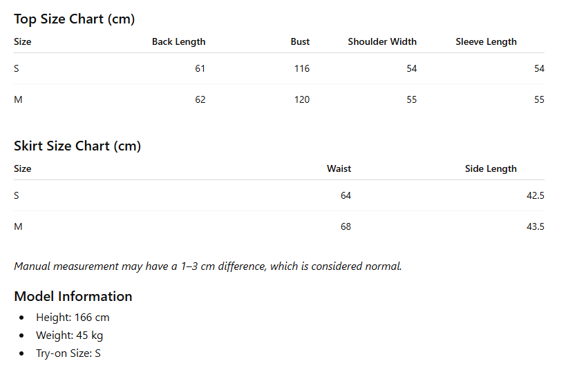The width and height of the screenshot is (577, 370).
Task: Click side length value 42.5
Action: [535, 195]
